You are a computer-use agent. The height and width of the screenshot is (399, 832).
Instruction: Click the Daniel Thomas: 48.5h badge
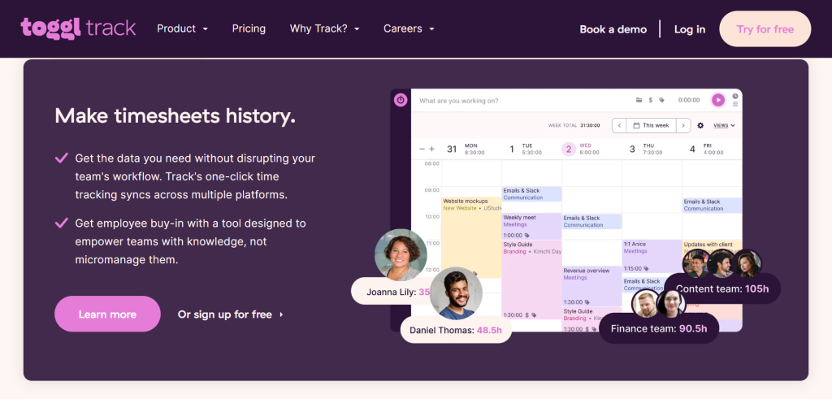[x=455, y=330]
